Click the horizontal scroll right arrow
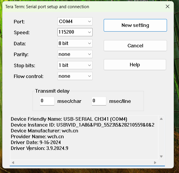This screenshot has width=179, height=173. (155, 162)
